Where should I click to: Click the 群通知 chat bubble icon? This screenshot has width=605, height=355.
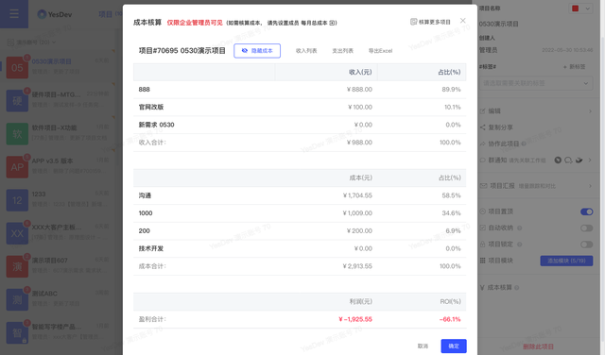[482, 160]
